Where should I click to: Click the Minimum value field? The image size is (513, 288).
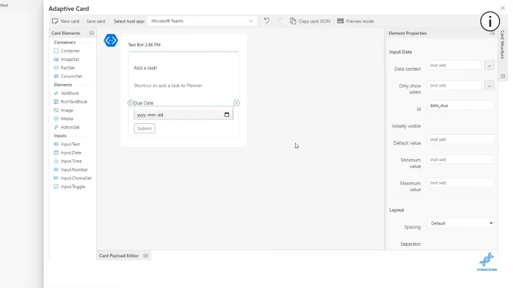pyautogui.click(x=460, y=159)
